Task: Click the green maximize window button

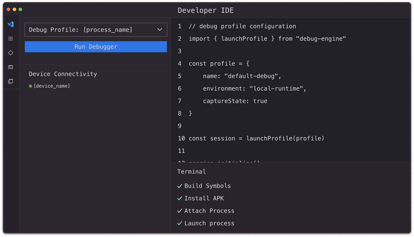Action: pos(20,9)
